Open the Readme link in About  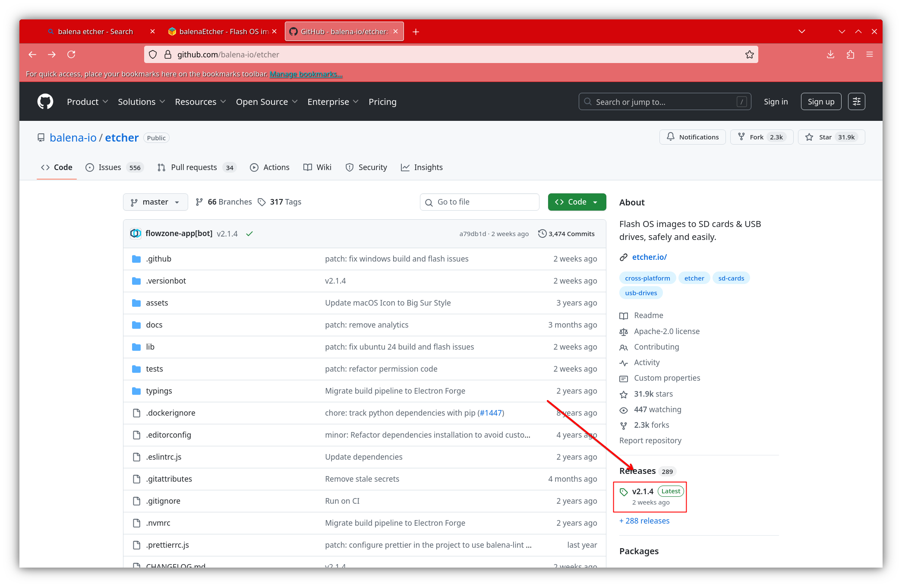(x=641, y=316)
